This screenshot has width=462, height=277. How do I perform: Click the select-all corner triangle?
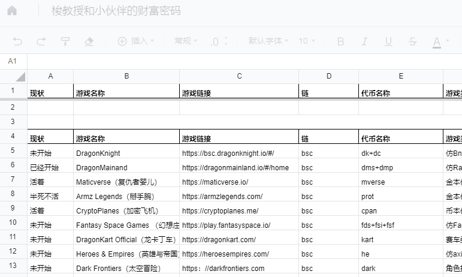click(20, 77)
